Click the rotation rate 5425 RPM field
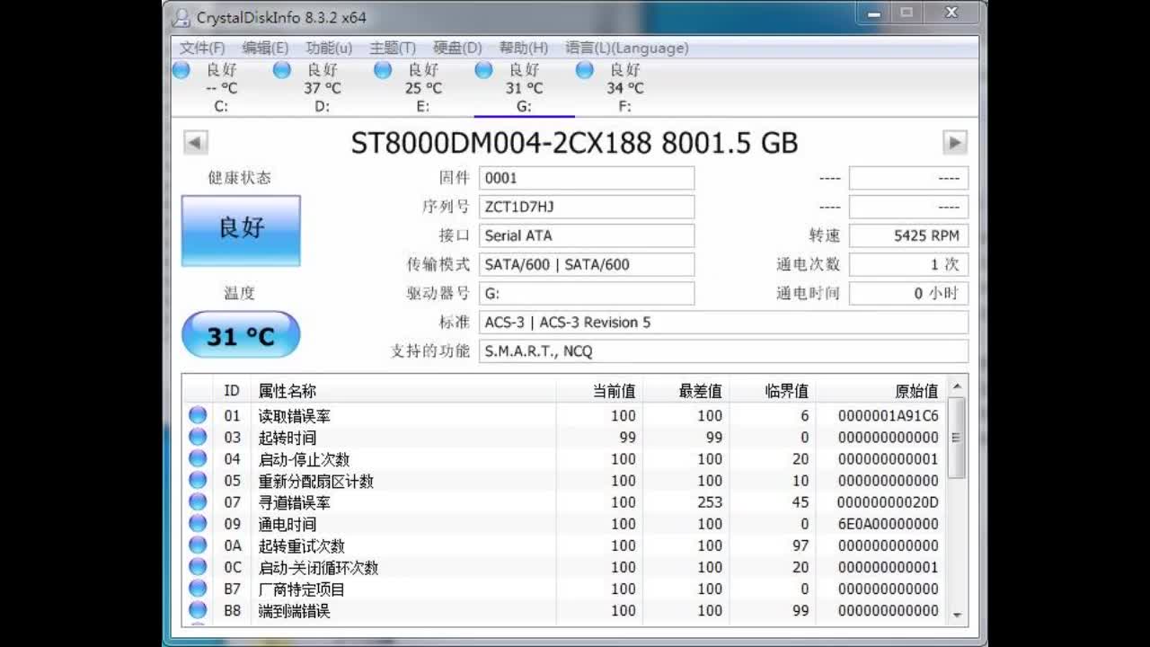This screenshot has width=1150, height=647. [909, 235]
